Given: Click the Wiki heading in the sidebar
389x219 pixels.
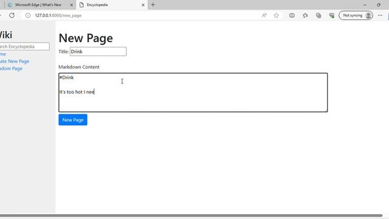Looking at the screenshot, I should click(6, 35).
